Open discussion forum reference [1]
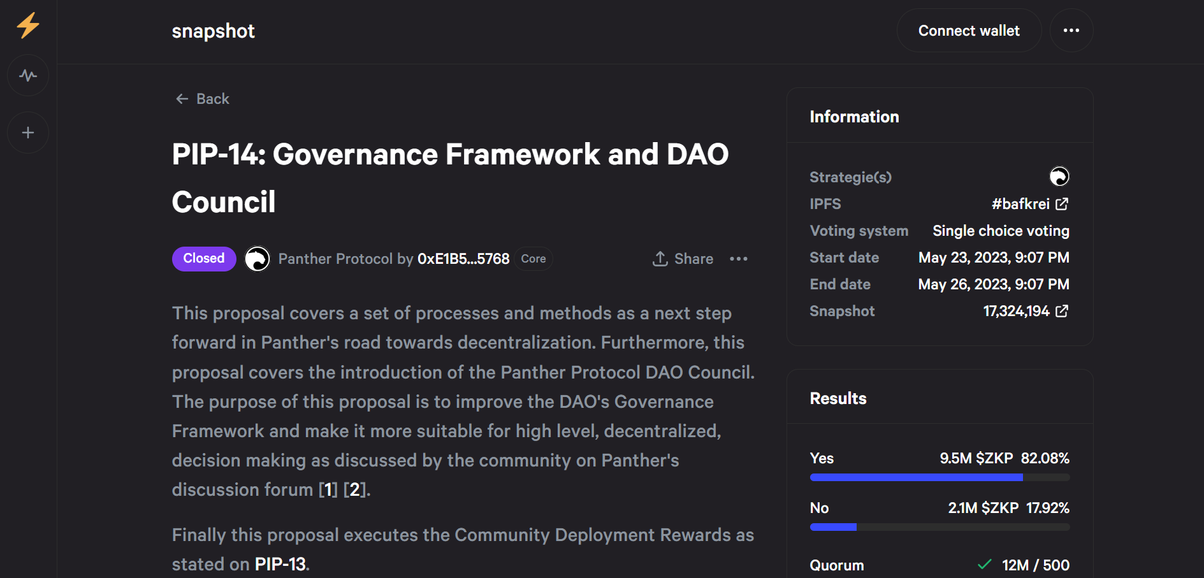 click(328, 489)
